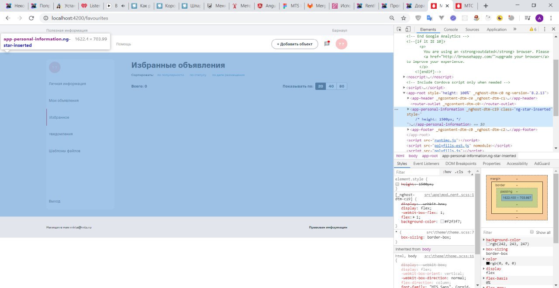Click the warning count badge showing 6
Viewport: 559px width, 288px height.
pos(533,29)
